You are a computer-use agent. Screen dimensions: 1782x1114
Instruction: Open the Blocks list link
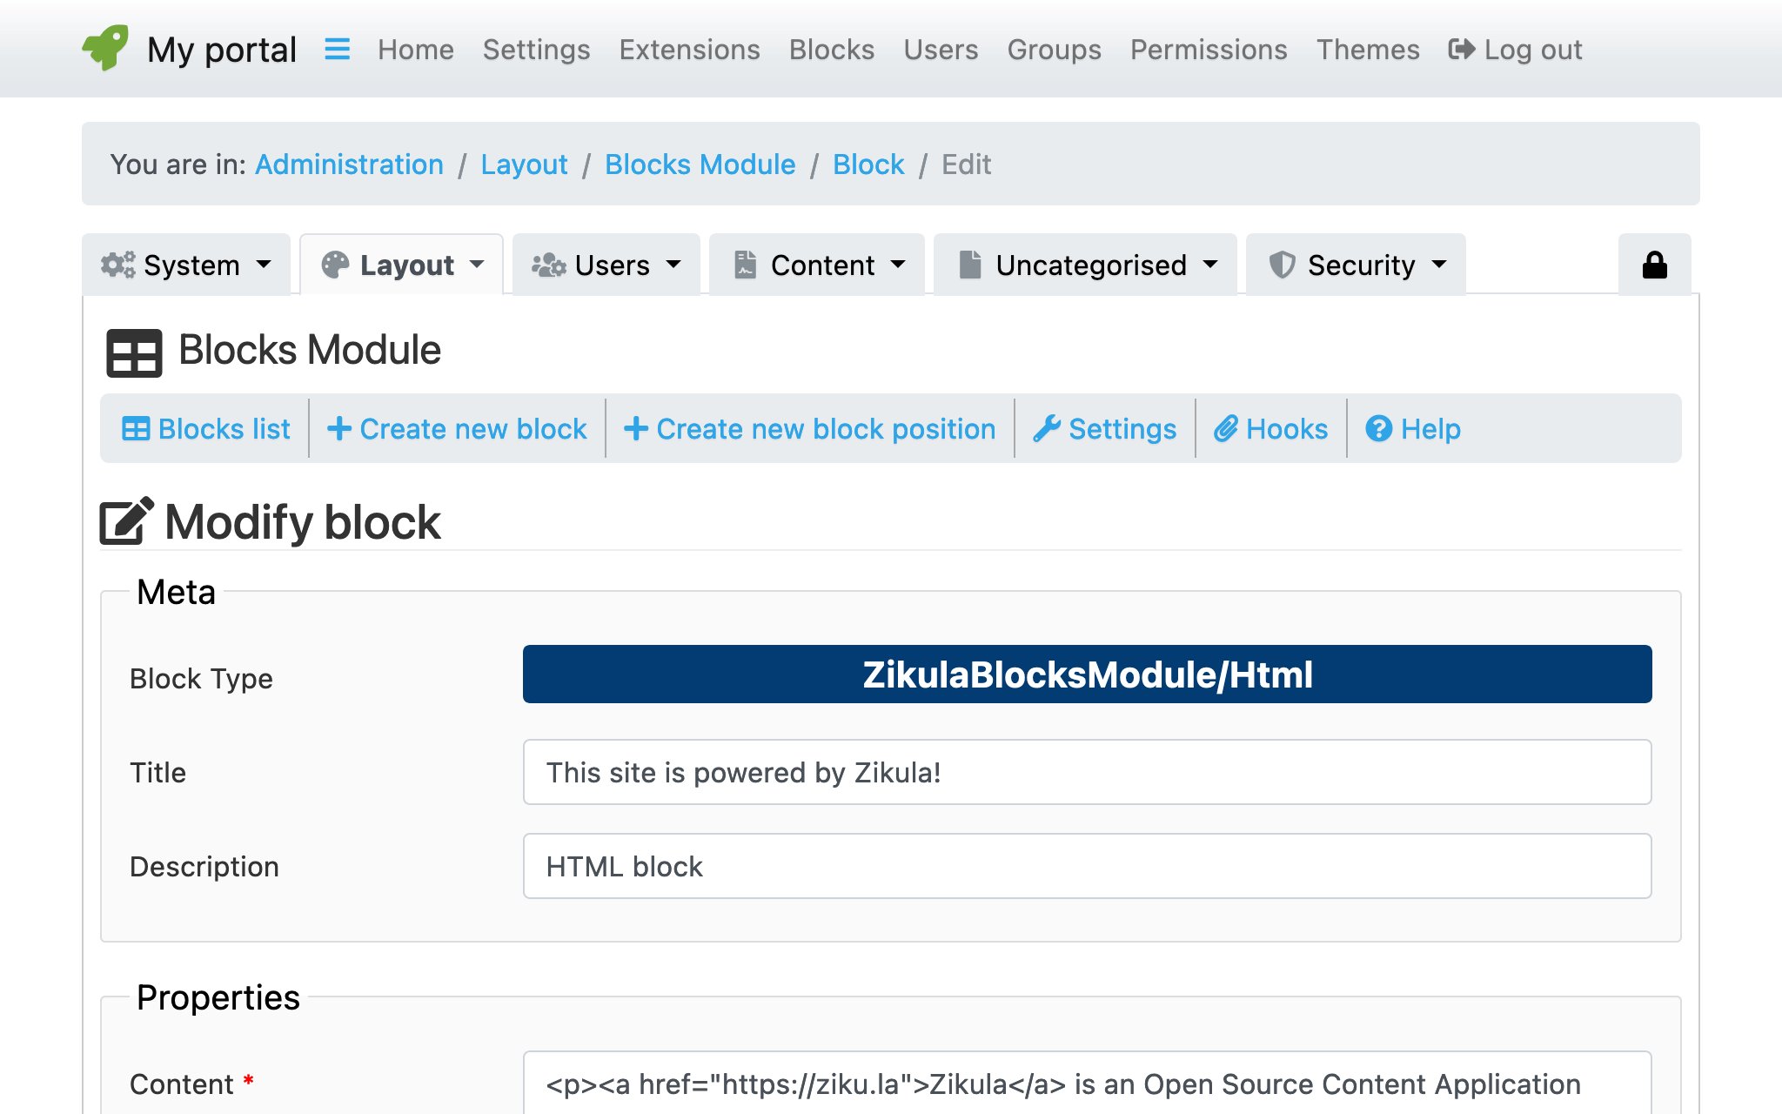tap(206, 429)
